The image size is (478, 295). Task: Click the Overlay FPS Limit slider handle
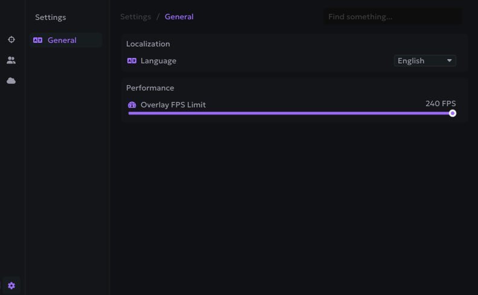(453, 113)
